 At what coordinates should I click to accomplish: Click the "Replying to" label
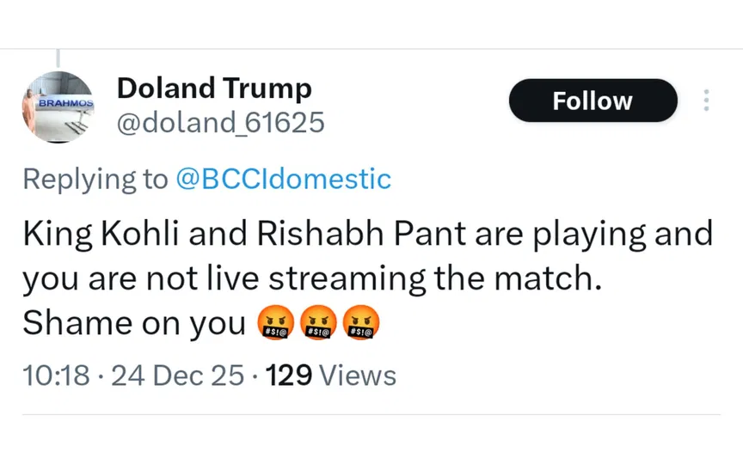(x=95, y=179)
